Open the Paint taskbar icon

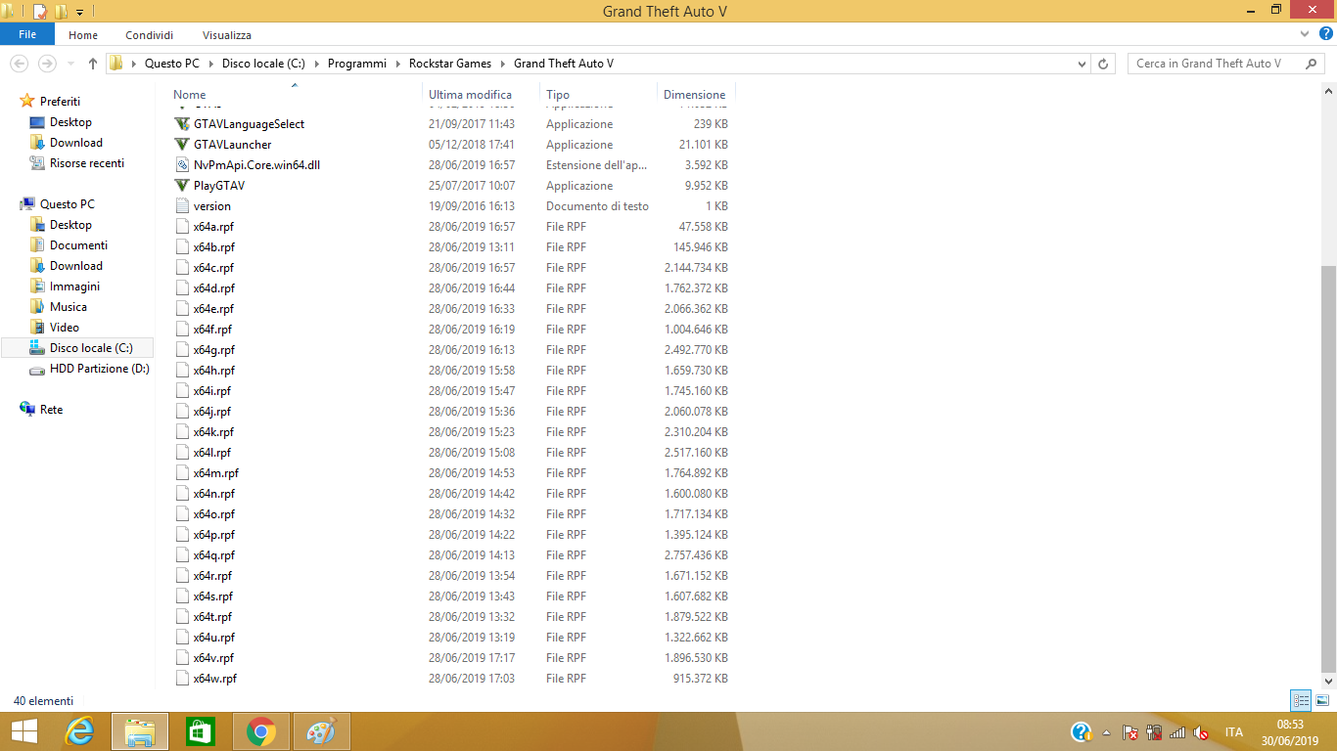[x=321, y=731]
